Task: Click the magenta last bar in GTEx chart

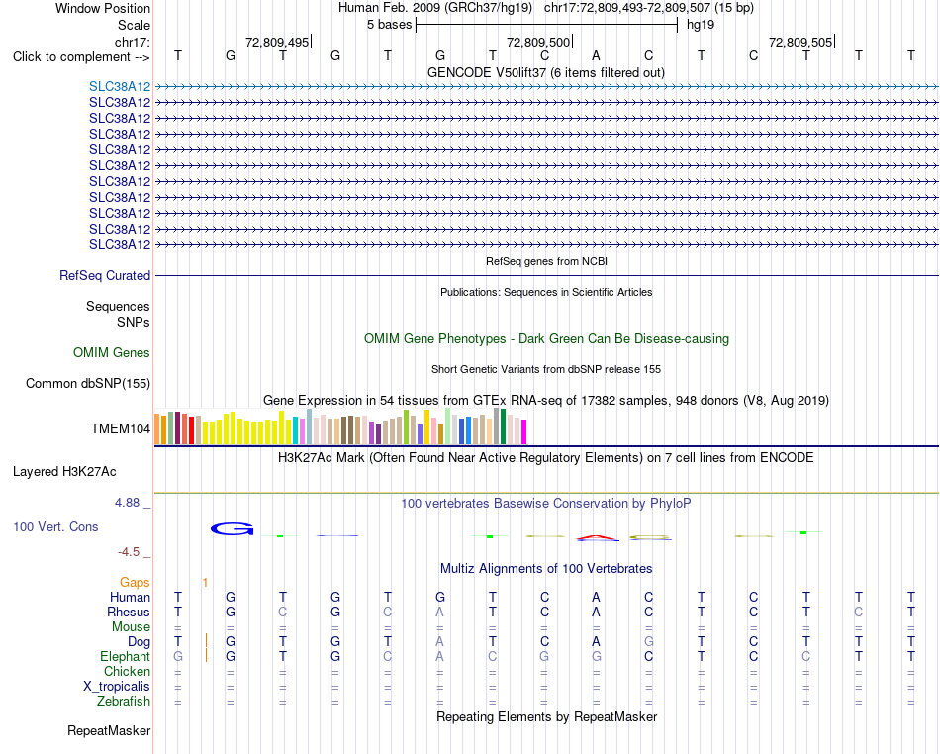Action: click(524, 432)
